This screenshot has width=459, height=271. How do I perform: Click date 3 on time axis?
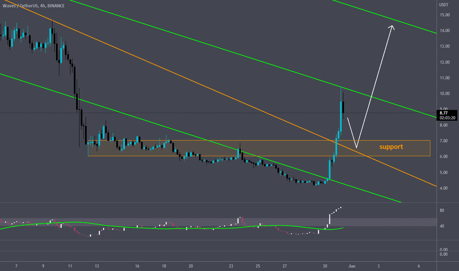click(379, 266)
